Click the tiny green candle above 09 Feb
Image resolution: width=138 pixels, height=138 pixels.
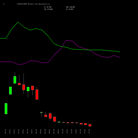coord(59,122)
